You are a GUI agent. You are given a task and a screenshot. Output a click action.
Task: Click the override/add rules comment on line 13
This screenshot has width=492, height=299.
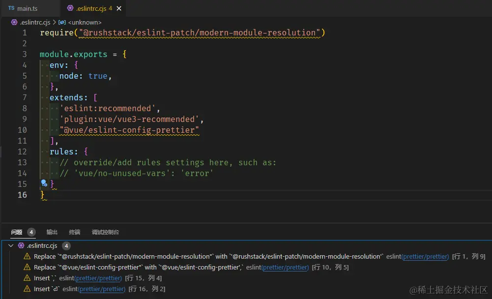coord(168,162)
